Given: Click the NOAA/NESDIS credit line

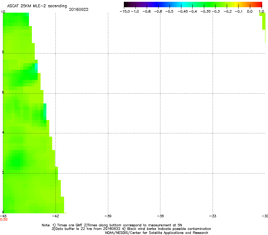Looking at the screenshot, I should pyautogui.click(x=156, y=233).
